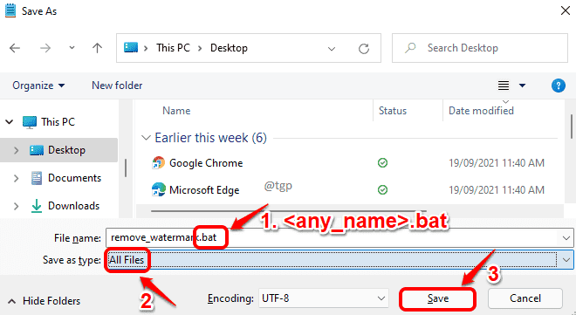
Task: Open the Organize menu
Action: [38, 86]
